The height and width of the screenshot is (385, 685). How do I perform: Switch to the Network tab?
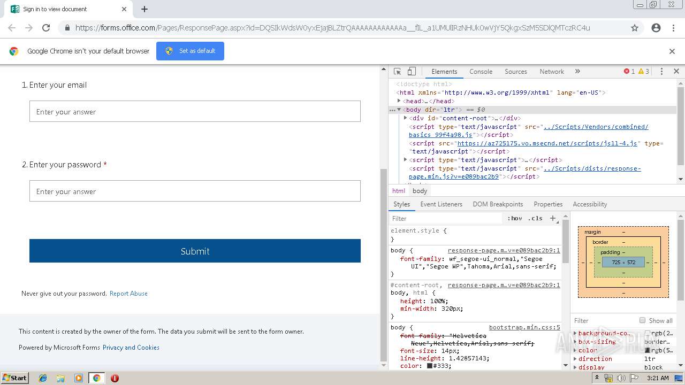pos(552,71)
